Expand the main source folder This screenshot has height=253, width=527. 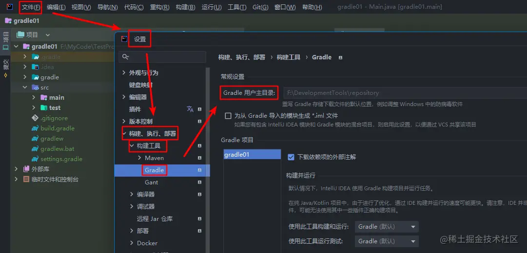[34, 98]
